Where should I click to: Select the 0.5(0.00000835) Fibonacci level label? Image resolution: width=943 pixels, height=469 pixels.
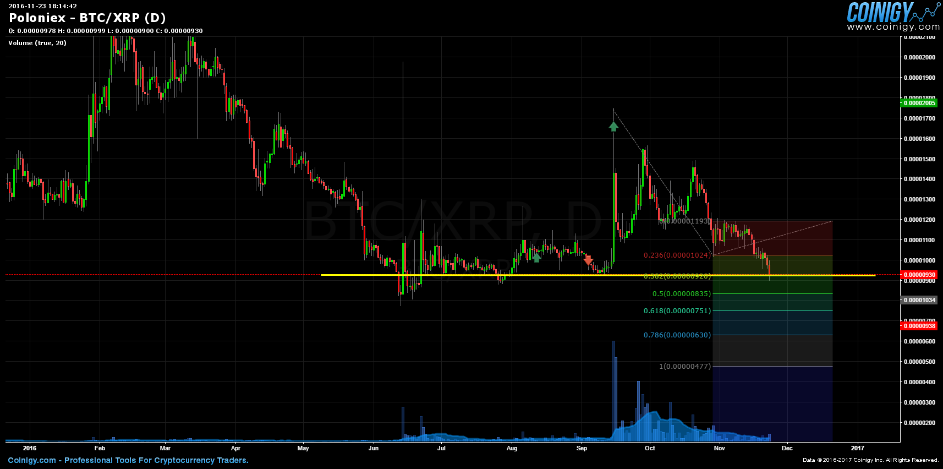682,293
